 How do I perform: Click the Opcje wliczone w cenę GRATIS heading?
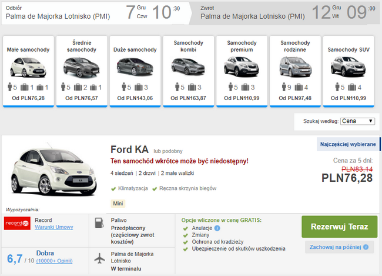tap(221, 220)
